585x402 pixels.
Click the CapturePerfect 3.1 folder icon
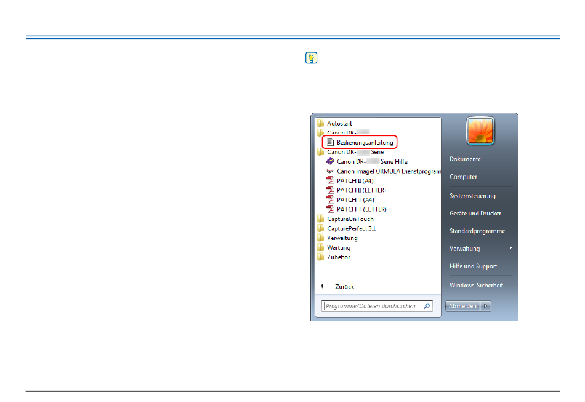[x=320, y=228]
